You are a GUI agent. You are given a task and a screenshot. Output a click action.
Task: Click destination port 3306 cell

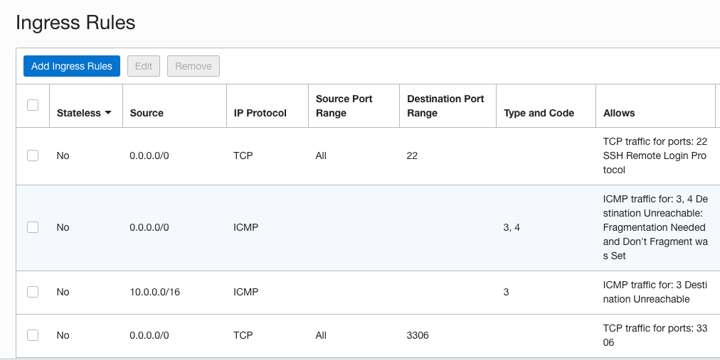418,335
